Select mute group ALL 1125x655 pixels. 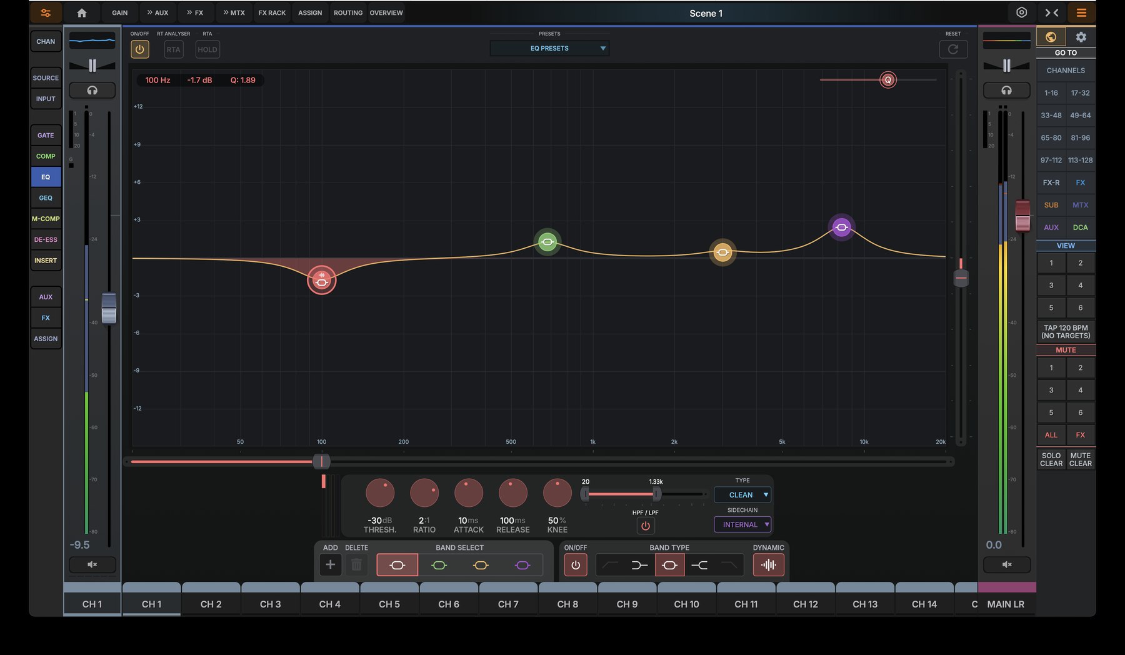[x=1051, y=435]
